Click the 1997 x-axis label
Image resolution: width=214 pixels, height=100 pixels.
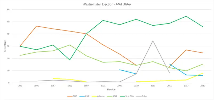[87, 86]
